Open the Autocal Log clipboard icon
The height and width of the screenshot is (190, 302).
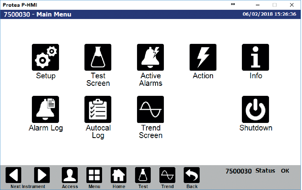coord(98,109)
